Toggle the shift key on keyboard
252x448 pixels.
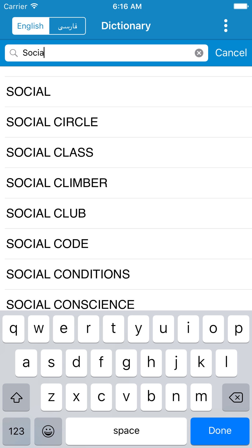tap(16, 397)
